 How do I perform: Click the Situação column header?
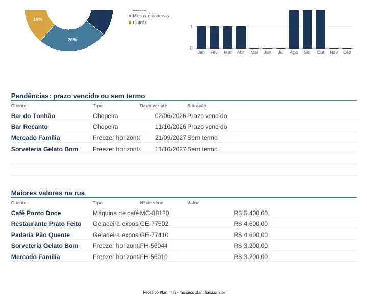tap(197, 106)
